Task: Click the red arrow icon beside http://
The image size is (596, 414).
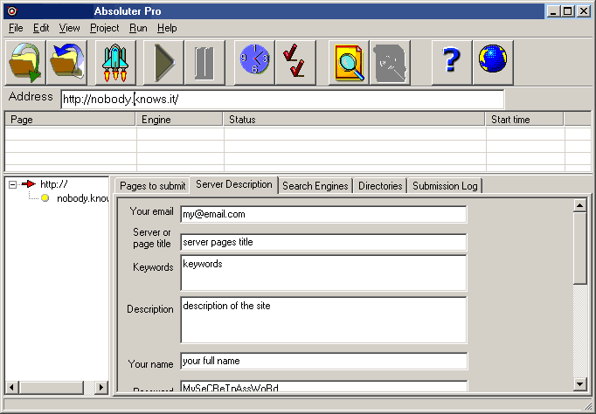Action: (x=29, y=184)
